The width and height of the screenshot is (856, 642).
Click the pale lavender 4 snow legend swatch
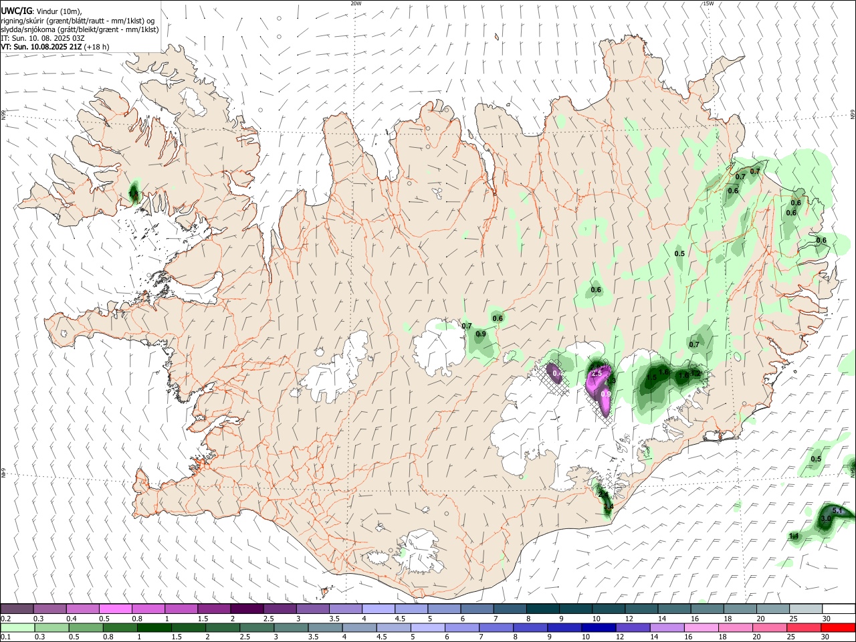coord(379,609)
